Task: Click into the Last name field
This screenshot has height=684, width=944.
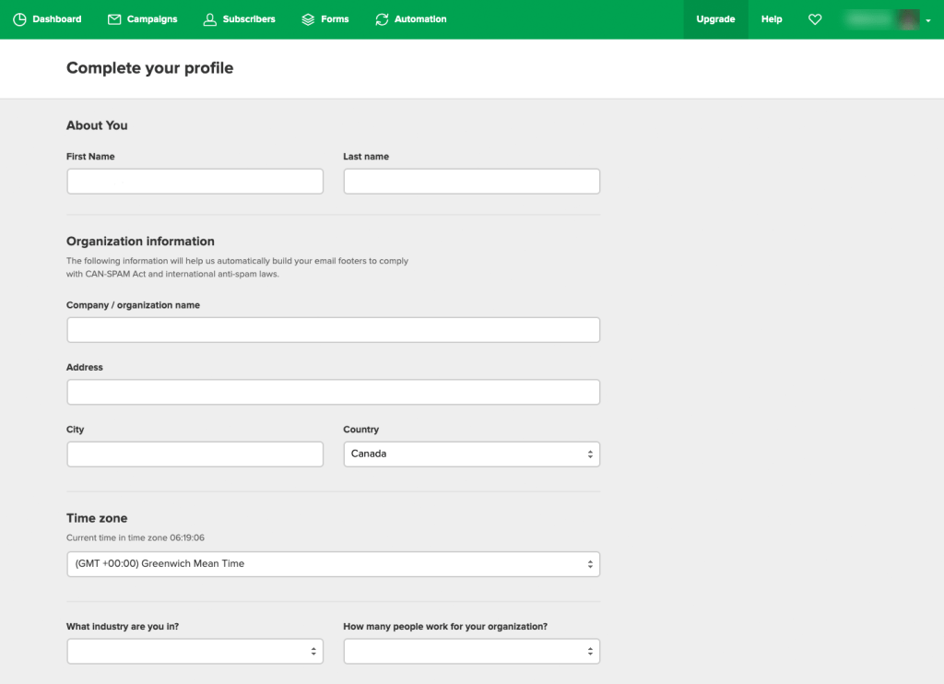Action: point(471,182)
